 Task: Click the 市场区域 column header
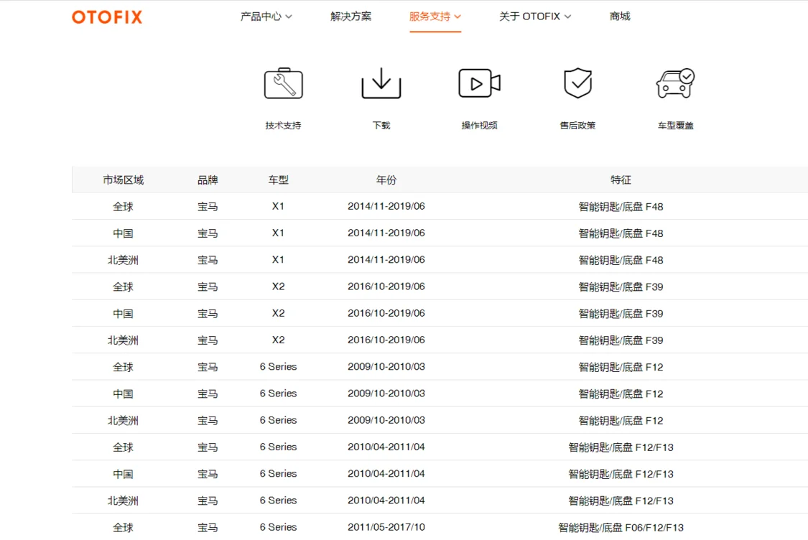(123, 180)
